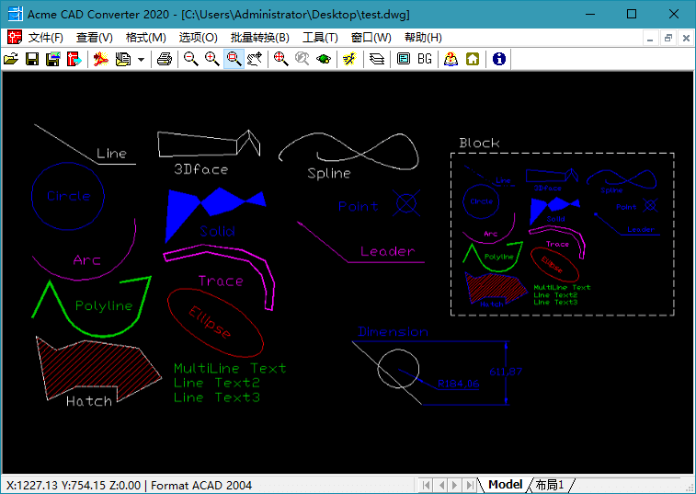The image size is (696, 494).
Task: Toggle the zoom window tool button
Action: (x=234, y=59)
